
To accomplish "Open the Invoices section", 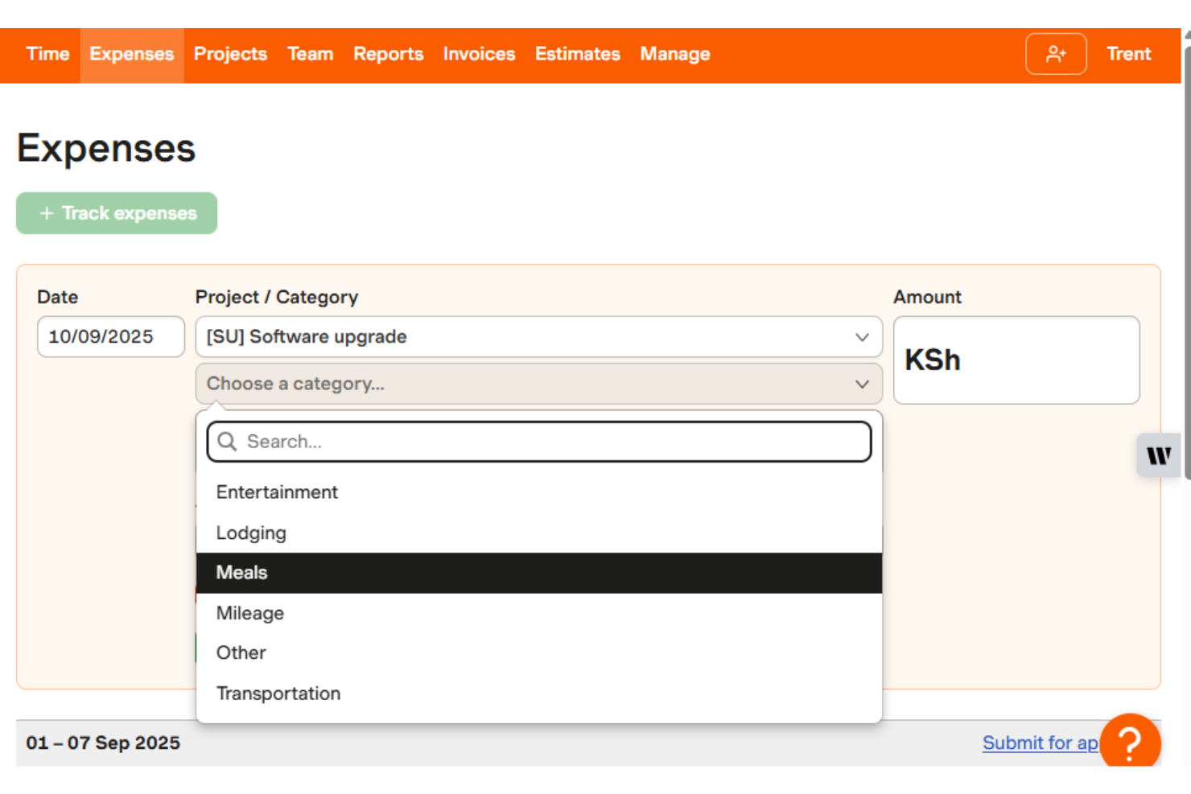I will [479, 54].
